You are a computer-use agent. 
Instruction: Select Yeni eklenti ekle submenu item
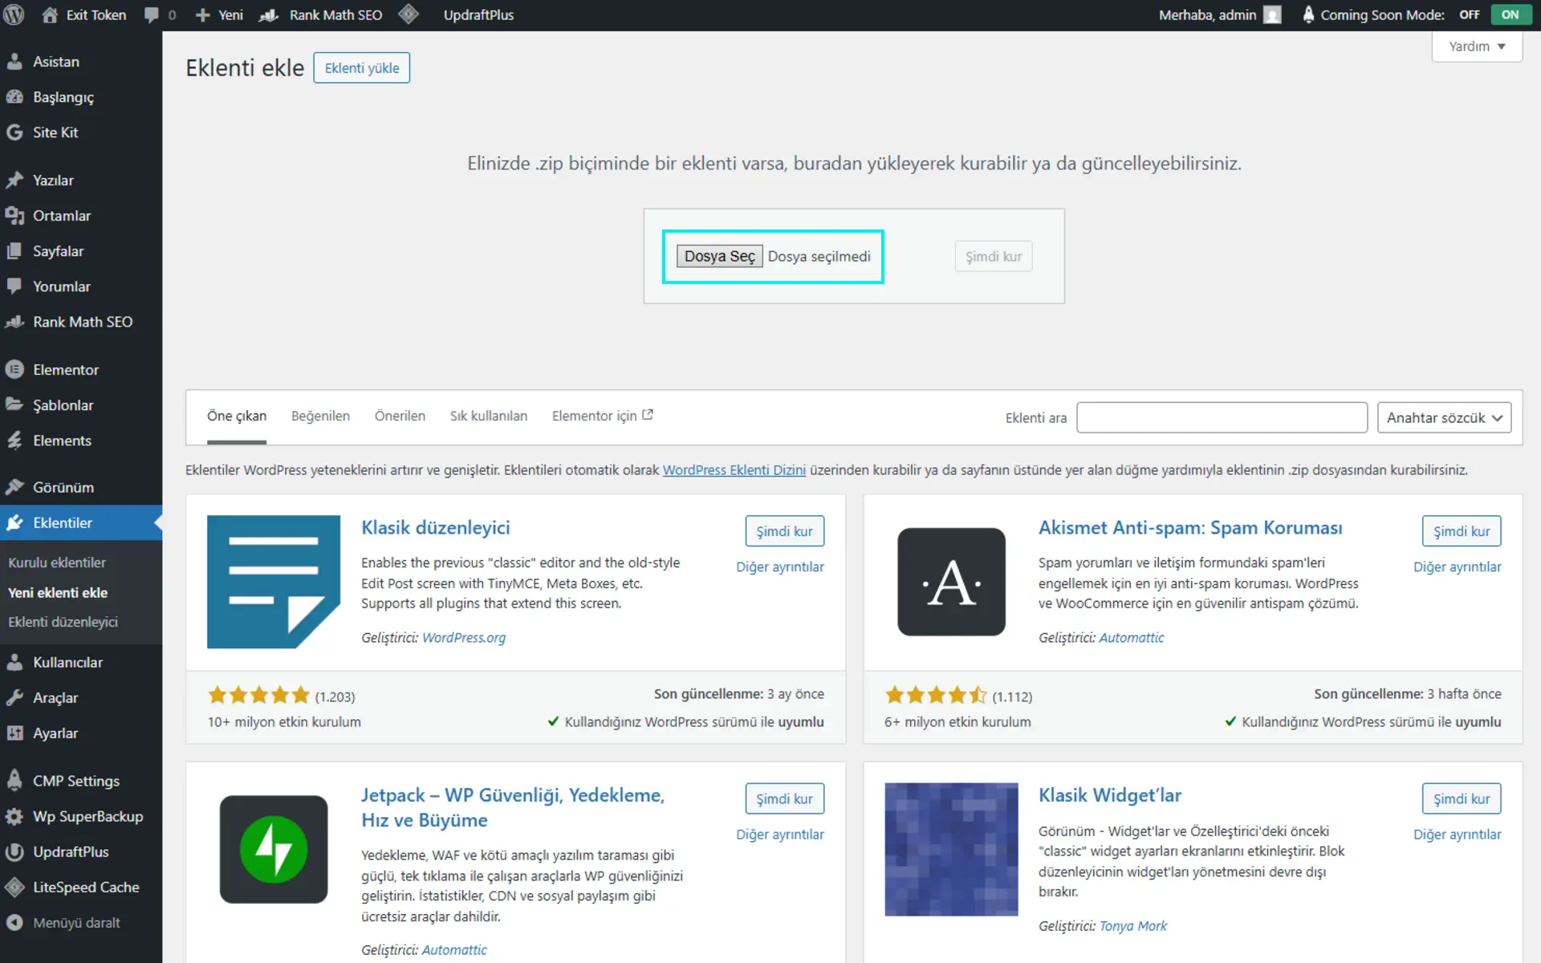[x=58, y=592]
